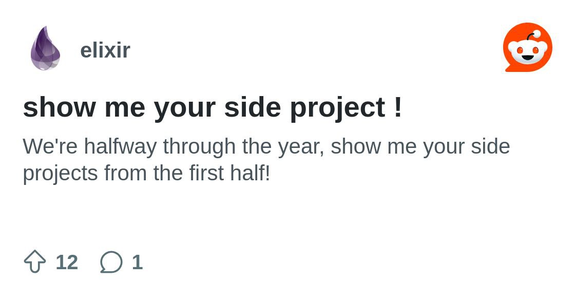Click the antenna on the Reddit Snoo logo
The width and height of the screenshot is (575, 300).
click(x=533, y=36)
